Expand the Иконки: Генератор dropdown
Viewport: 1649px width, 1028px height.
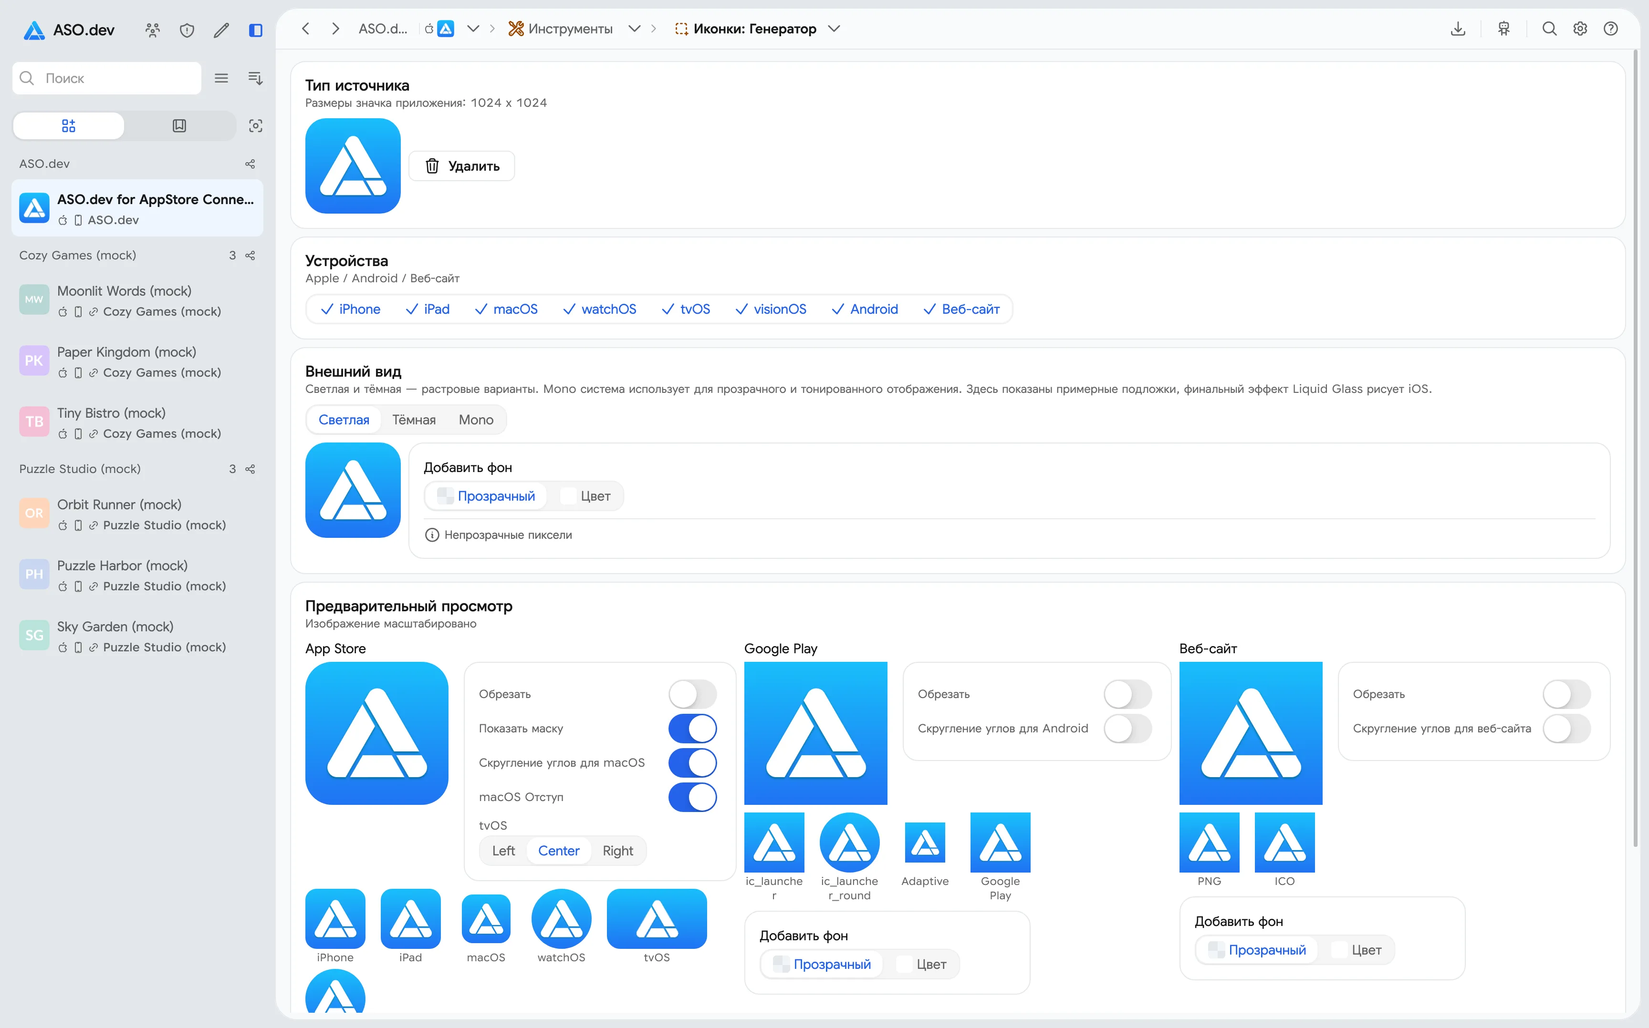834,29
